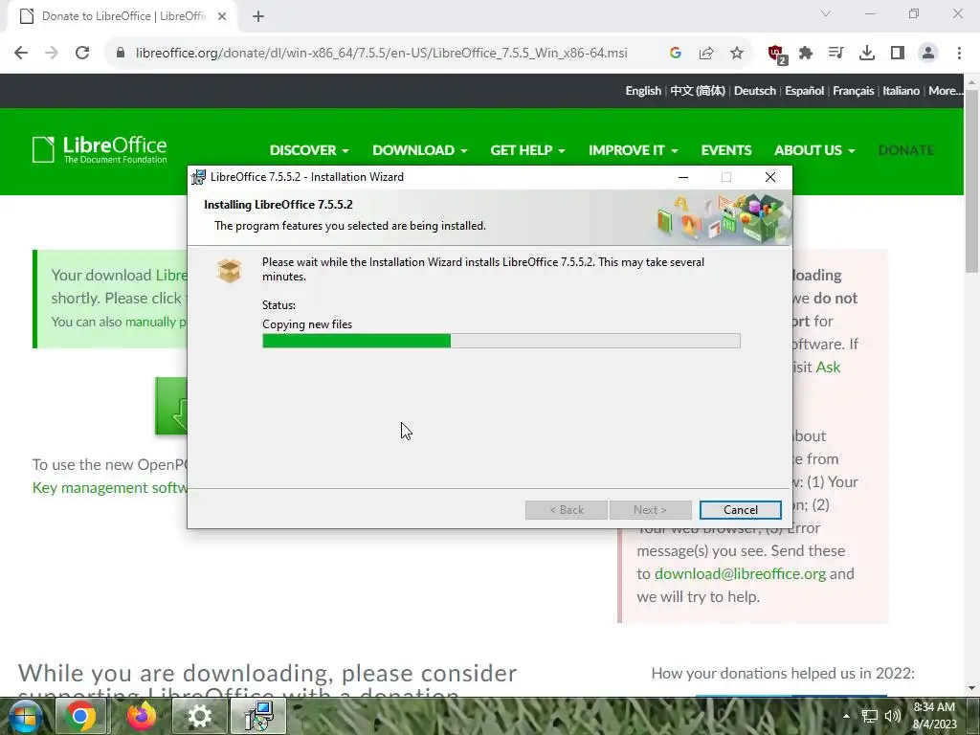980x735 pixels.
Task: Click the share page icon
Action: click(706, 54)
